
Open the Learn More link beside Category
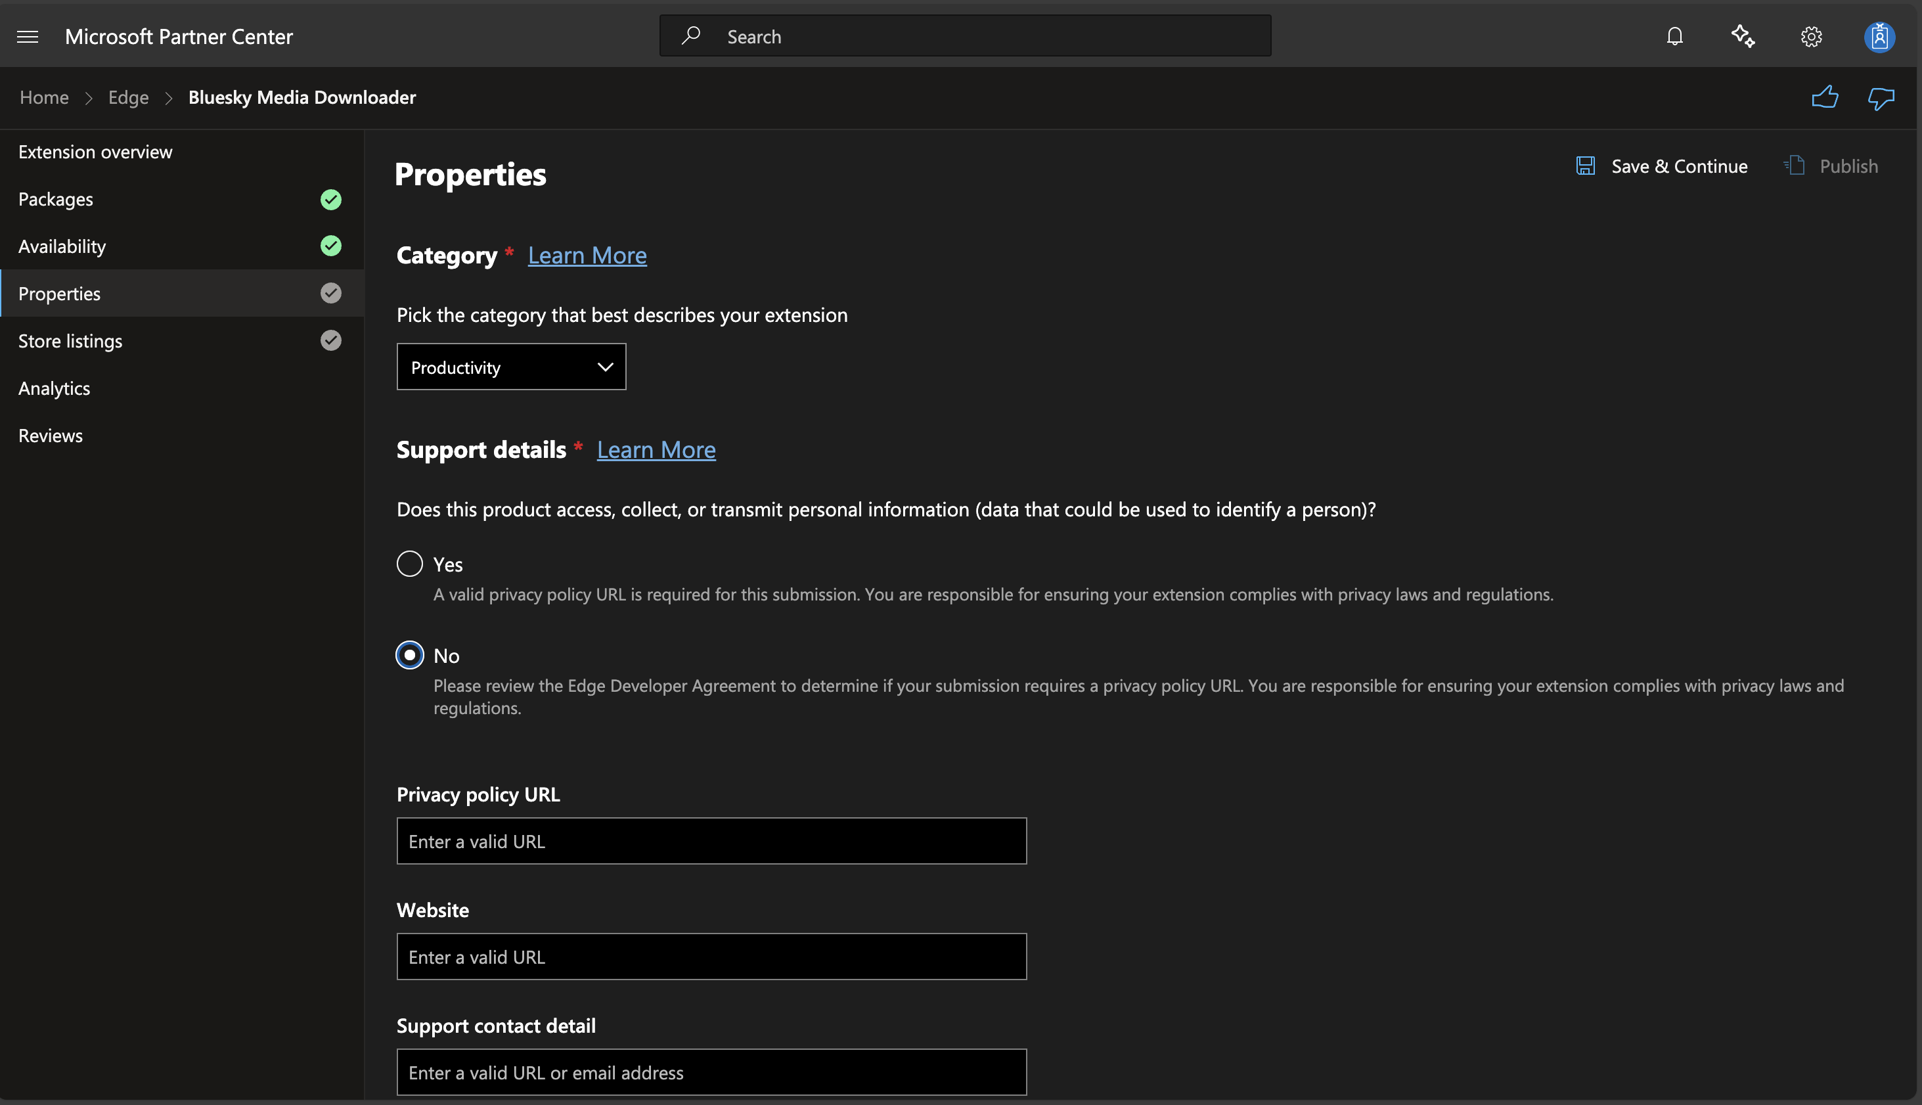point(587,255)
